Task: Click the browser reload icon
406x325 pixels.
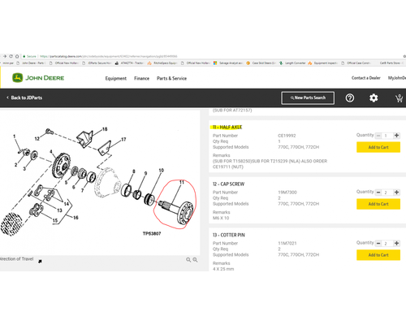Action: 11,56
